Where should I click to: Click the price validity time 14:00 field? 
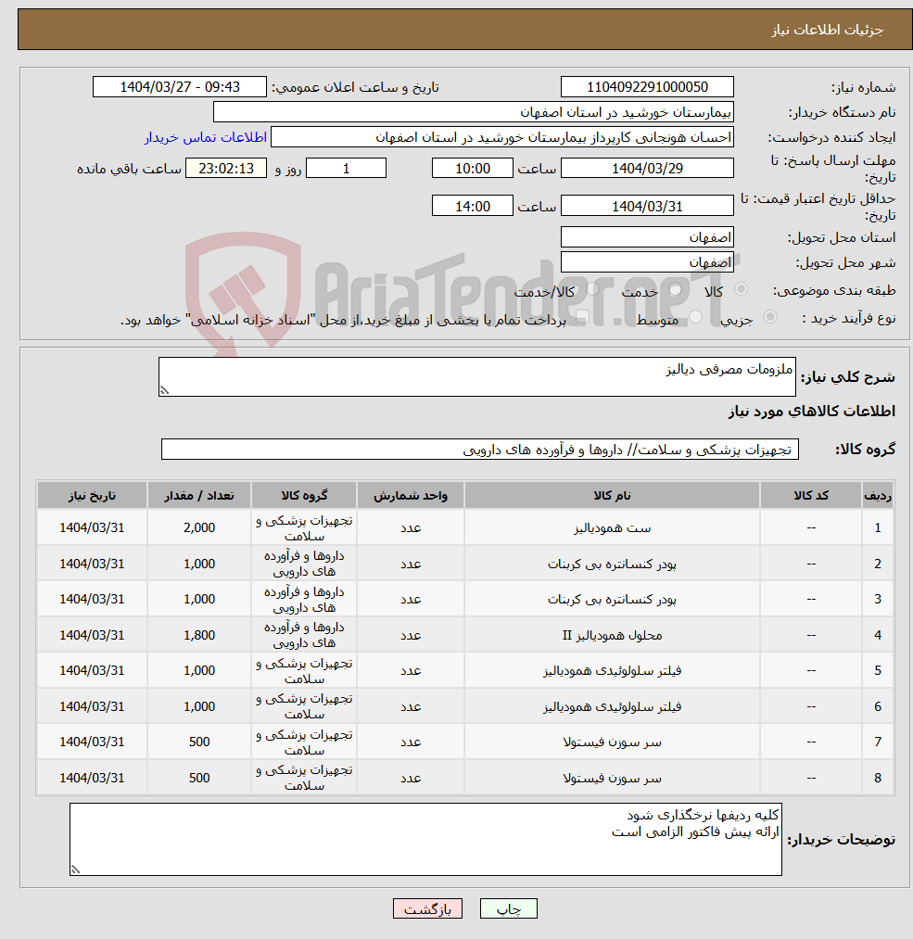[473, 206]
